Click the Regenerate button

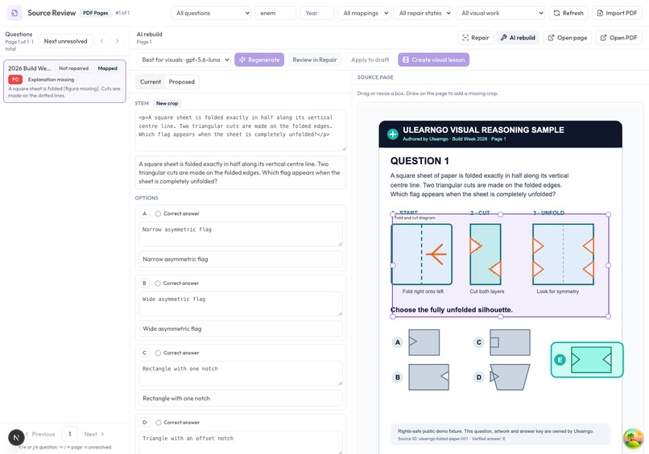pyautogui.click(x=259, y=60)
